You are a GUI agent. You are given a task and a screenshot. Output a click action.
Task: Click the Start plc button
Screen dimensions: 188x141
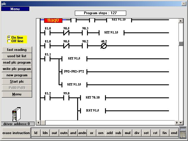point(17,81)
